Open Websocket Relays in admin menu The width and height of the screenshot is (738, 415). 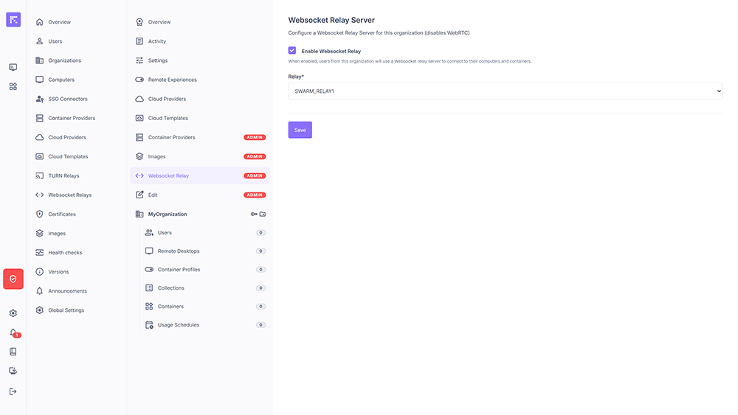[69, 195]
